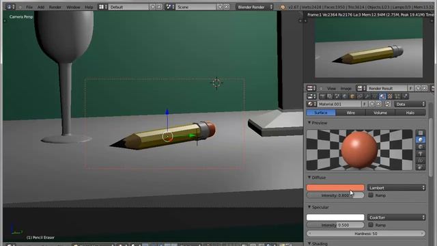Toggle fake user F for Render Result
The image size is (437, 246).
tap(410, 88)
